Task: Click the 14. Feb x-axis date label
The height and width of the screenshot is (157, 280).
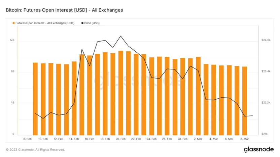Action: point(74,139)
